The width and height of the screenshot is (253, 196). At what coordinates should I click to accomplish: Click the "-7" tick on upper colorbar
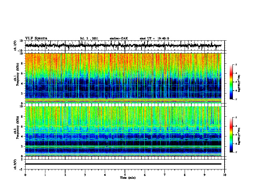coord(235,99)
